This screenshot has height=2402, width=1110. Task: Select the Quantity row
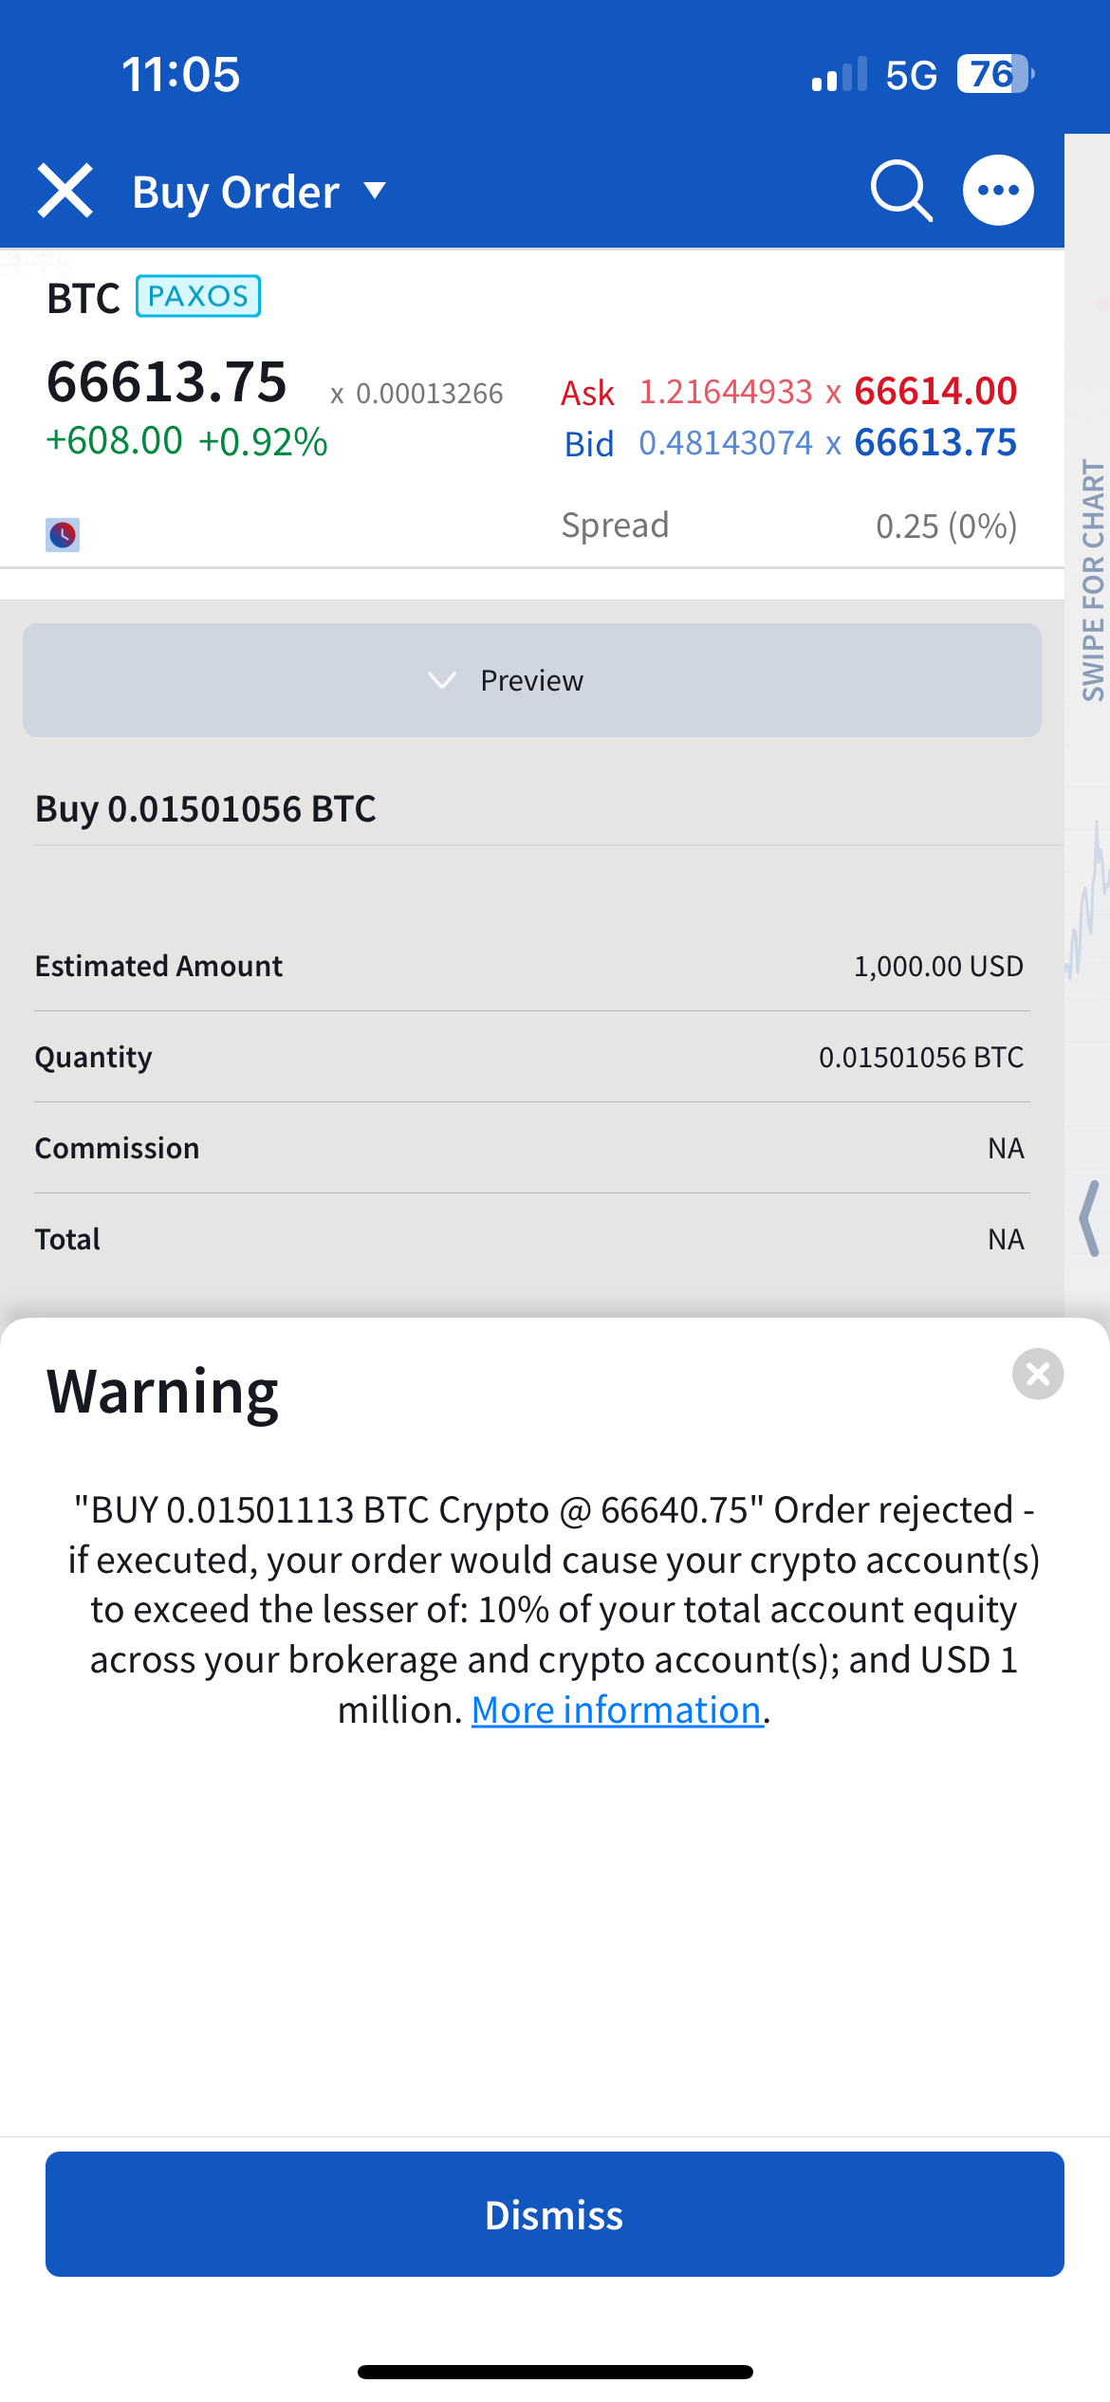coord(529,1057)
